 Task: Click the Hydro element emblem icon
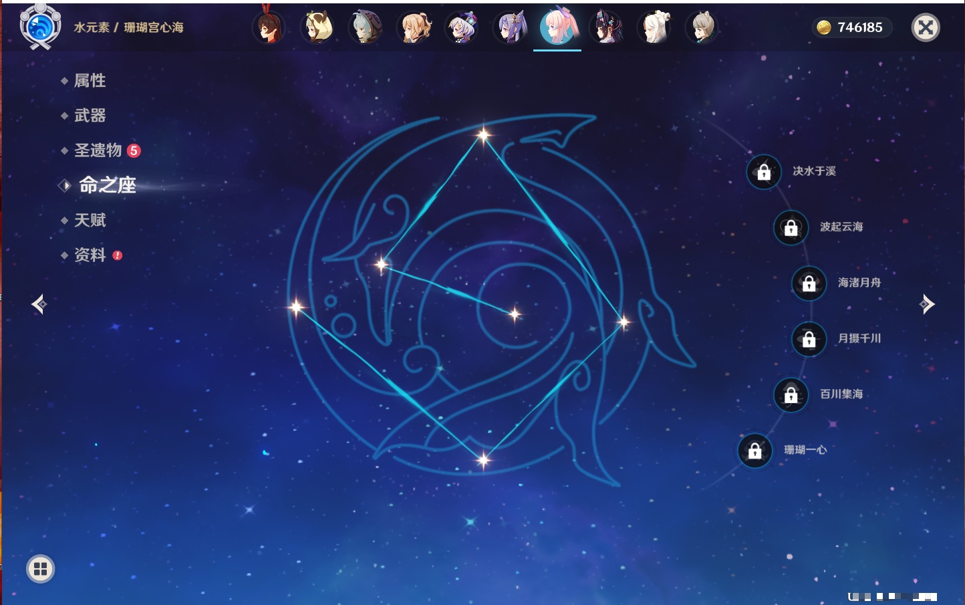pyautogui.click(x=40, y=27)
